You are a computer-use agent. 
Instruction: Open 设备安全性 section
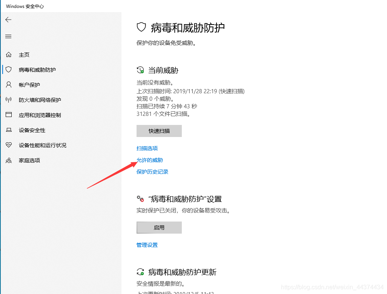32,130
